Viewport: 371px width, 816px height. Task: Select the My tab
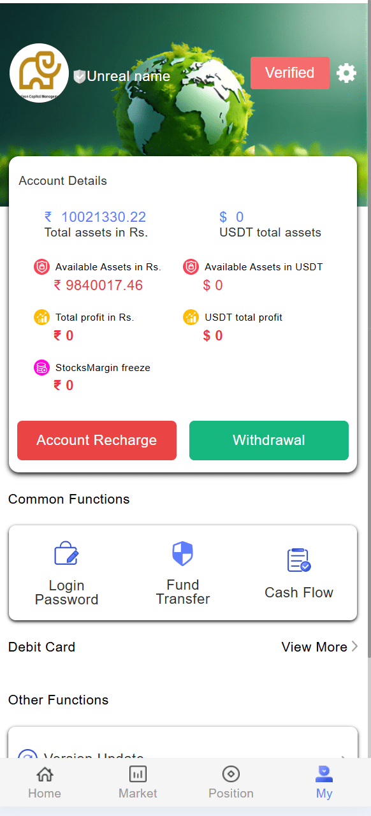coord(324,783)
